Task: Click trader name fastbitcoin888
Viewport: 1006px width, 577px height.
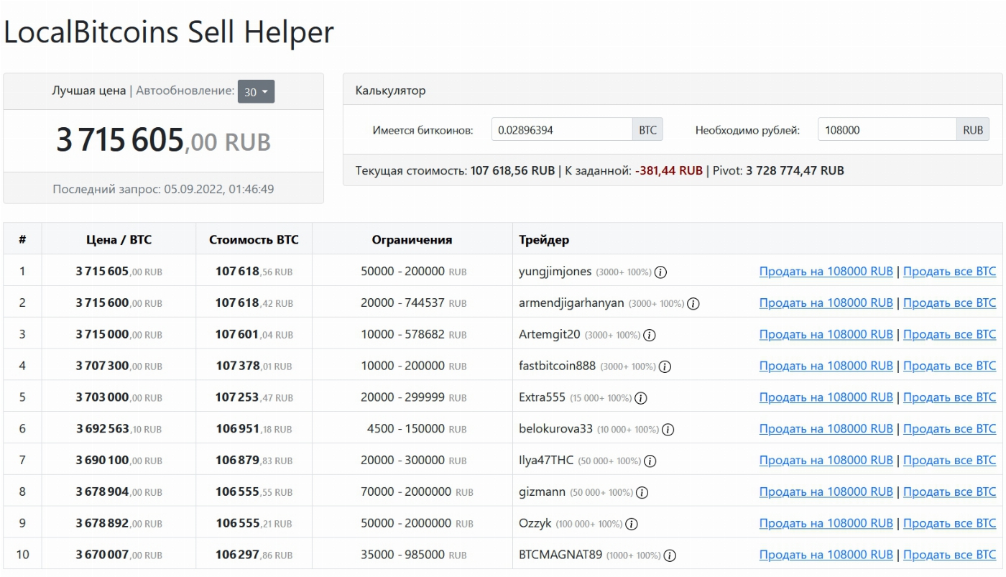Action: tap(558, 366)
